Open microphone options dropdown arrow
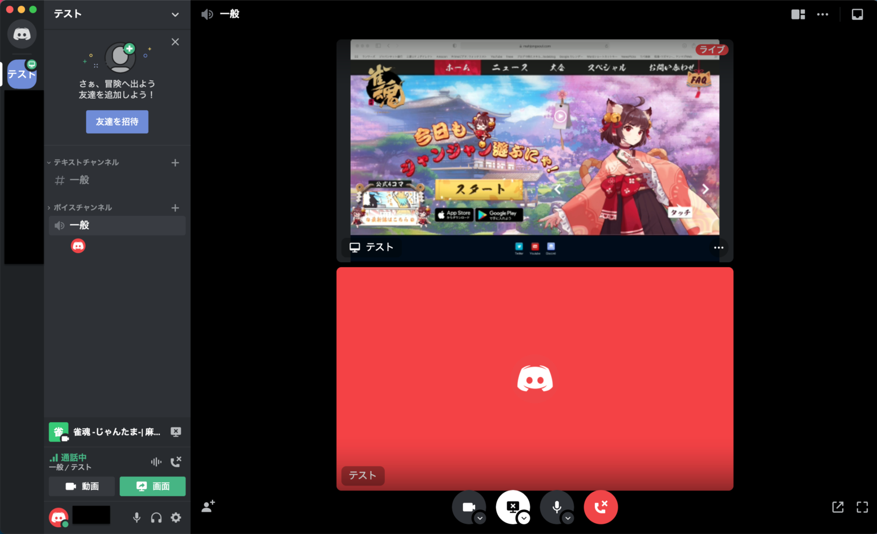 pos(568,518)
